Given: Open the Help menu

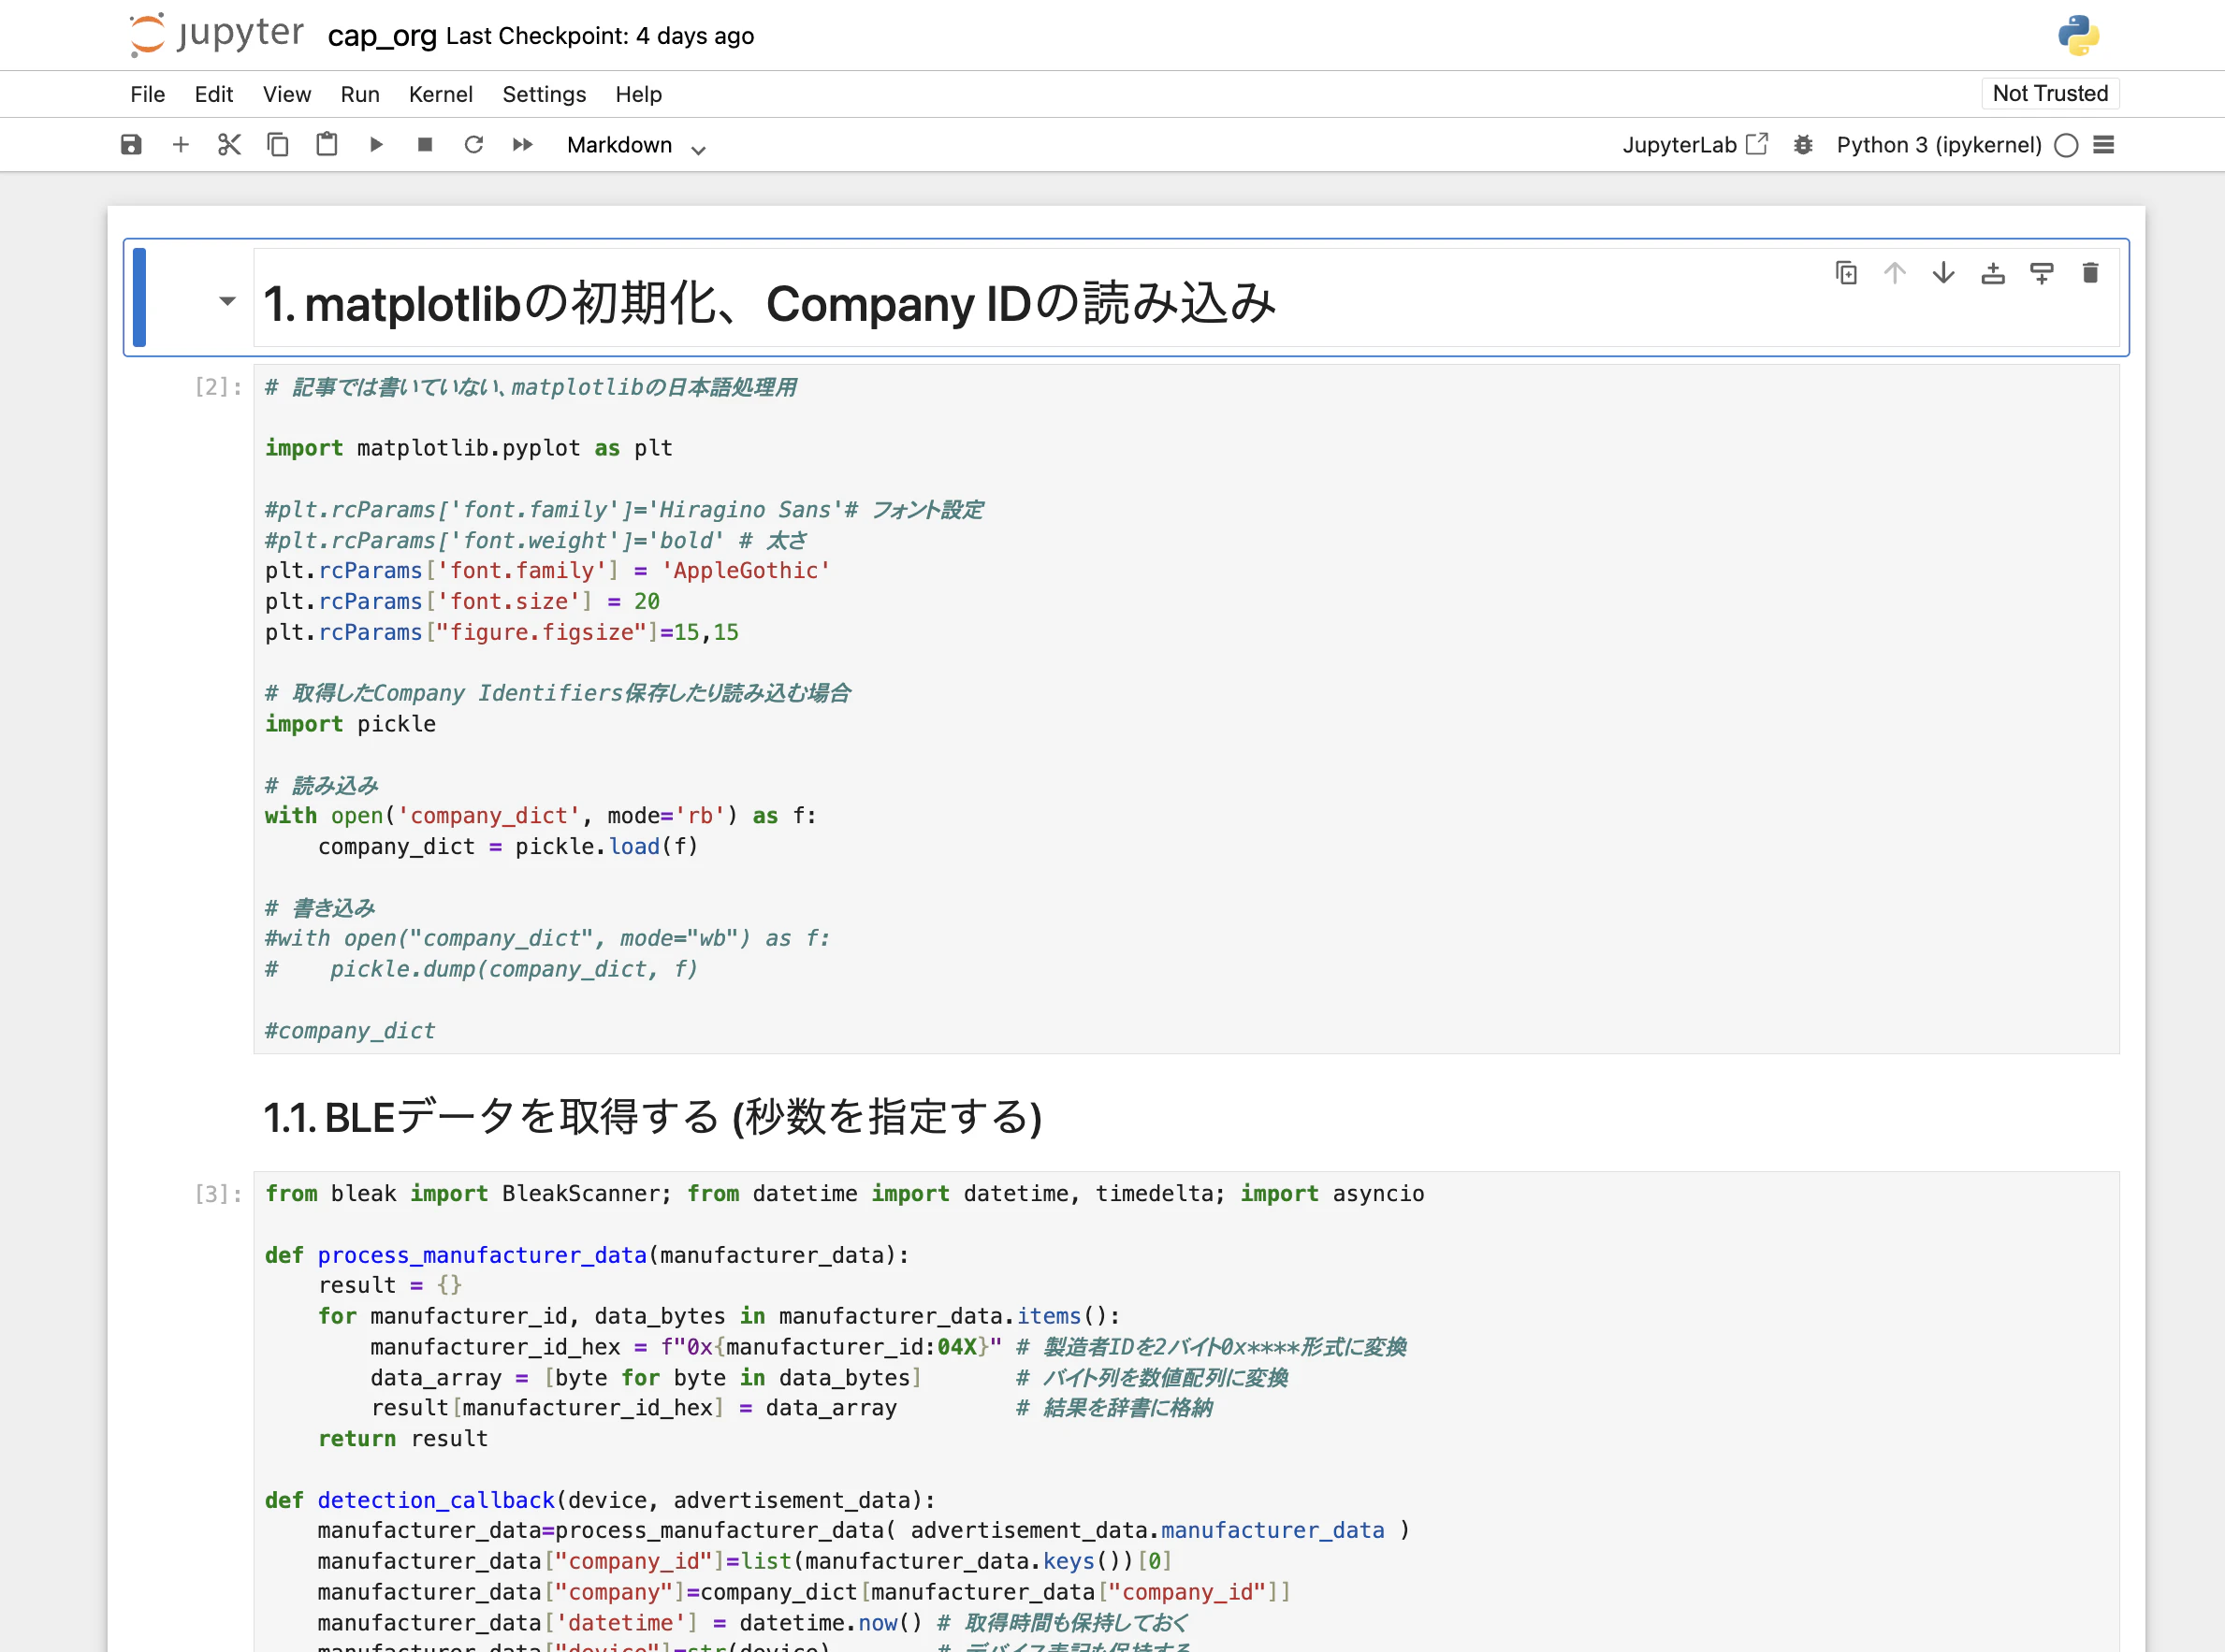Looking at the screenshot, I should pos(638,94).
